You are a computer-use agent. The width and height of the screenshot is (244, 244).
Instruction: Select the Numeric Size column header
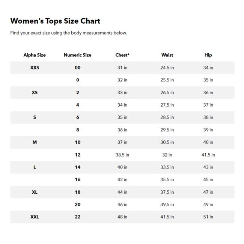(77, 55)
